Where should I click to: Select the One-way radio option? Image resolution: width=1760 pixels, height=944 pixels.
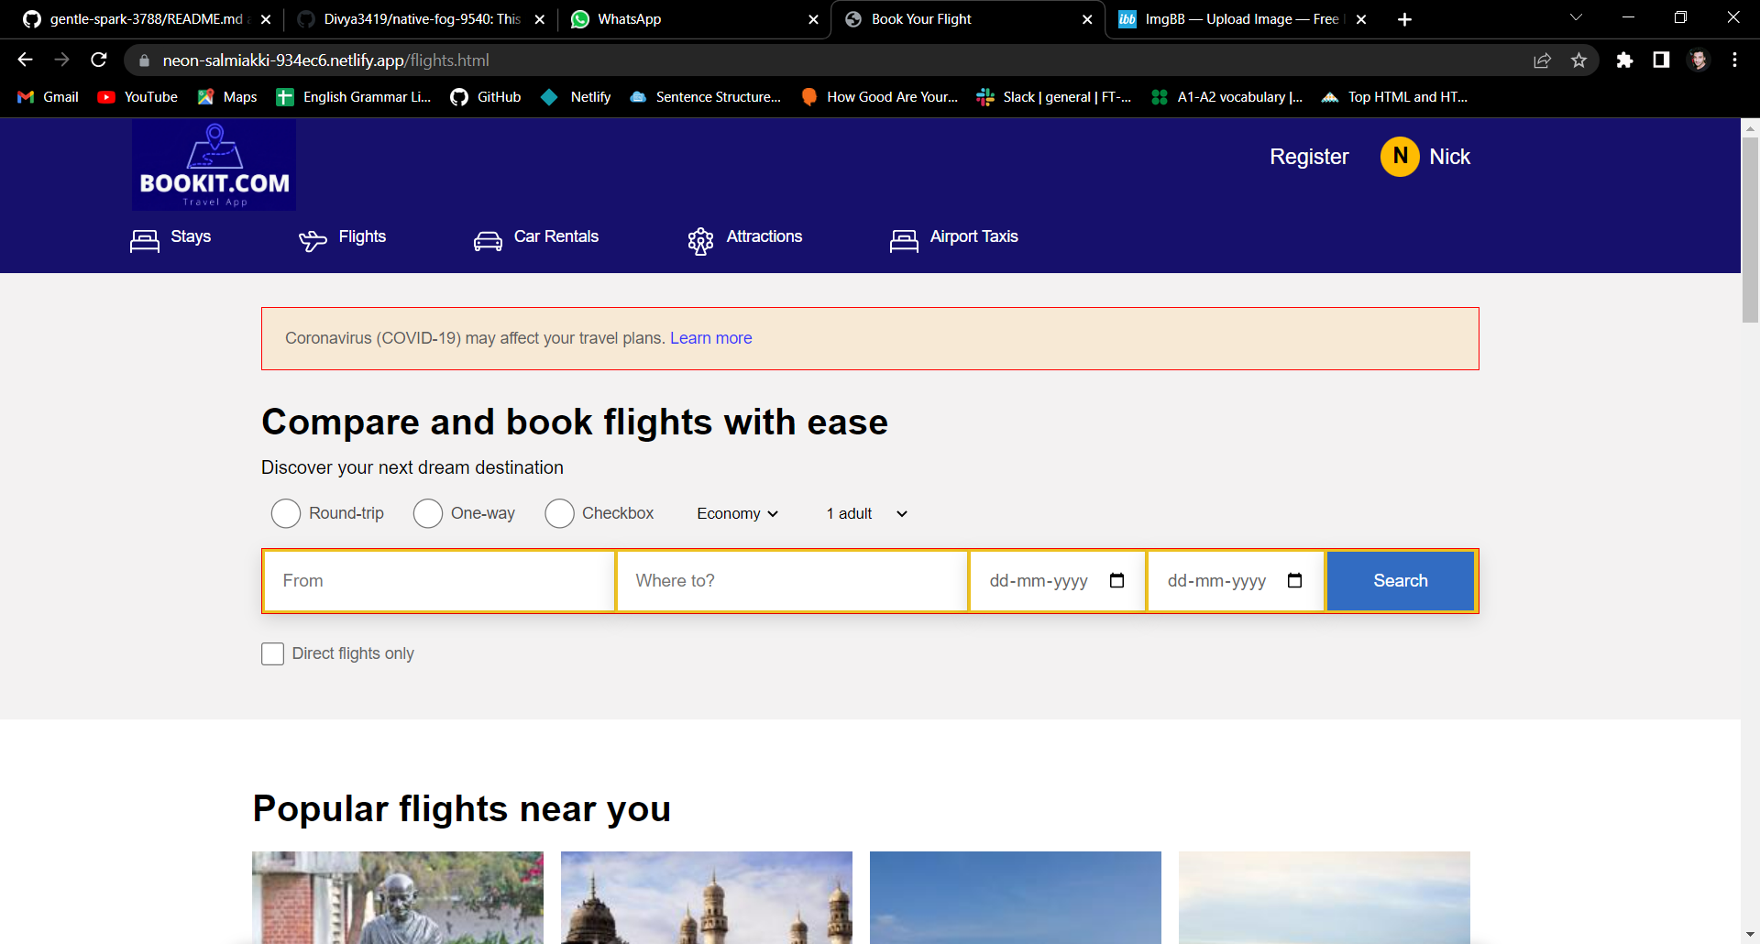[428, 513]
